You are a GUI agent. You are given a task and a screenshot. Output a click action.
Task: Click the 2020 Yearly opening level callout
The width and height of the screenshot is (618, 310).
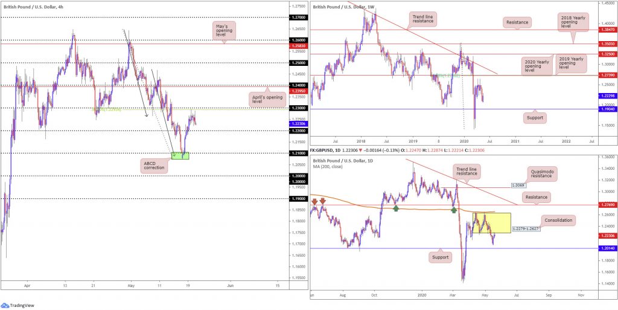tap(535, 66)
